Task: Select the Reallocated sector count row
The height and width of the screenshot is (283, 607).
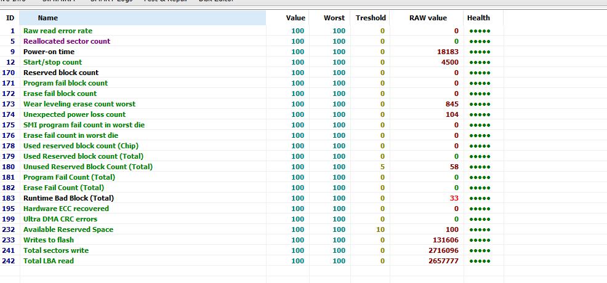Action: pos(66,41)
